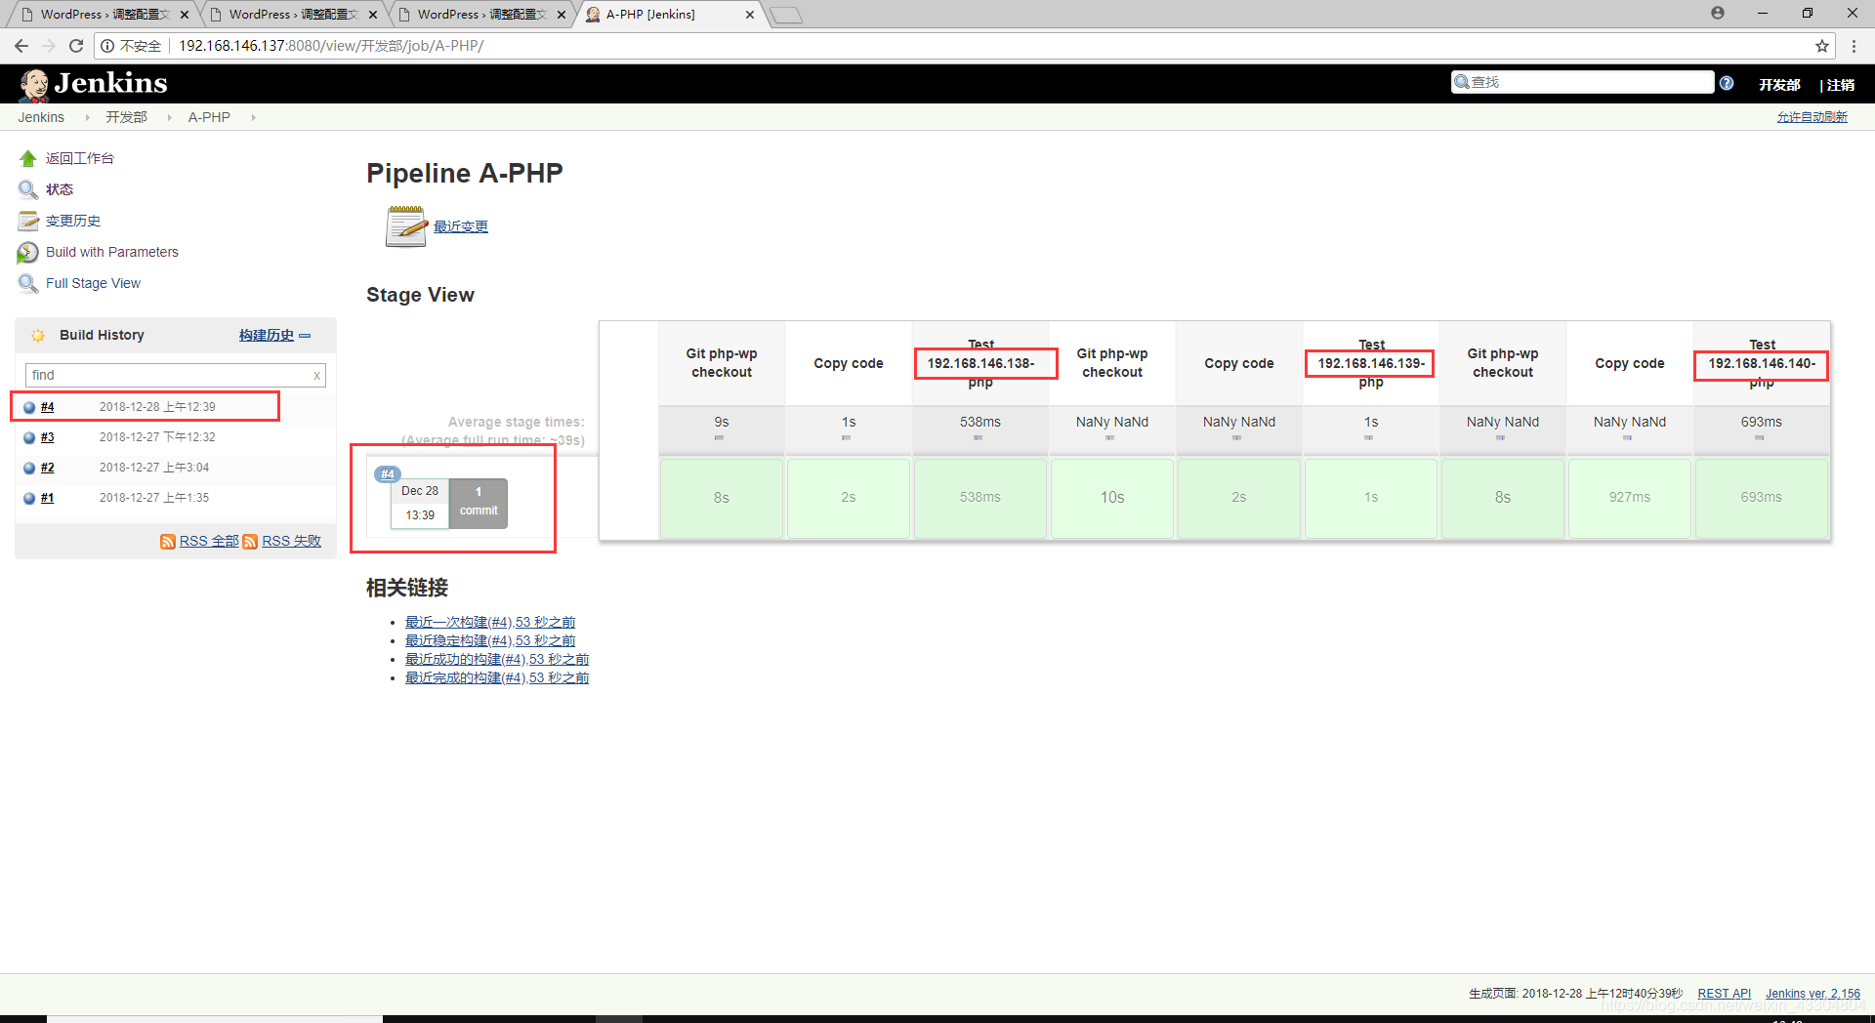Image resolution: width=1875 pixels, height=1023 pixels.
Task: Open Full Stage View link
Action: (x=93, y=283)
